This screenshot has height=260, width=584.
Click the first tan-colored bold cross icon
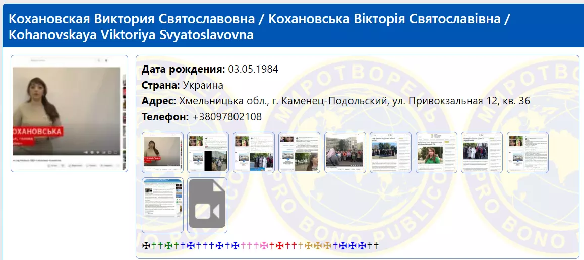pos(308,246)
